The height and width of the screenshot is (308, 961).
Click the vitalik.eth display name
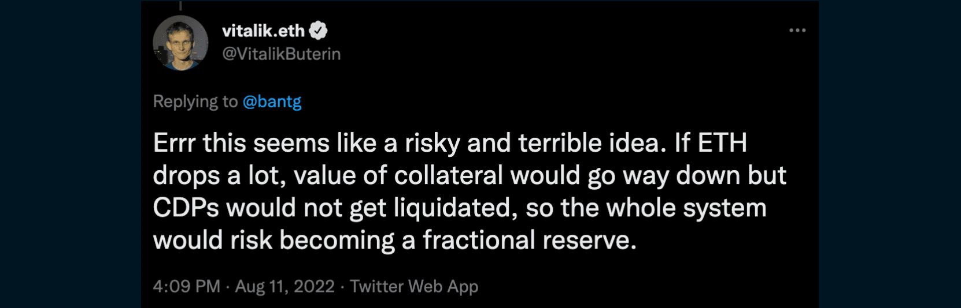click(x=263, y=31)
